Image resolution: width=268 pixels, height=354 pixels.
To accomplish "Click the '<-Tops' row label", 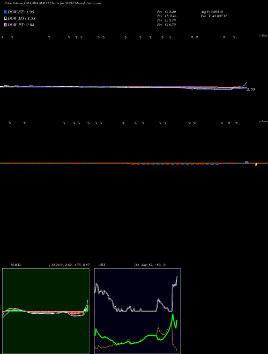I will [x=264, y=36].
